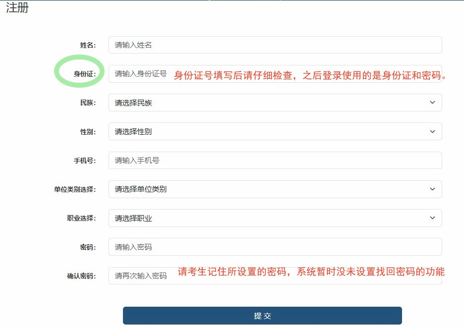
Task: Click the chevron arrow in 职业选择 dropdown
Action: [x=432, y=218]
